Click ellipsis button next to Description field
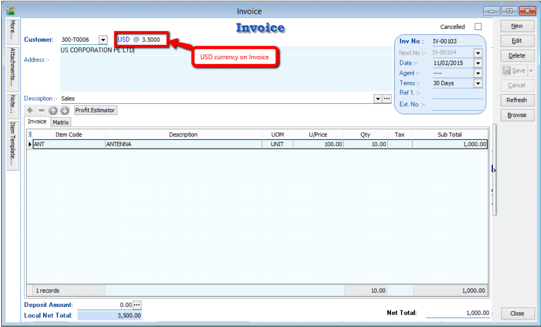Viewport: 541px width, 327px height. [x=387, y=99]
